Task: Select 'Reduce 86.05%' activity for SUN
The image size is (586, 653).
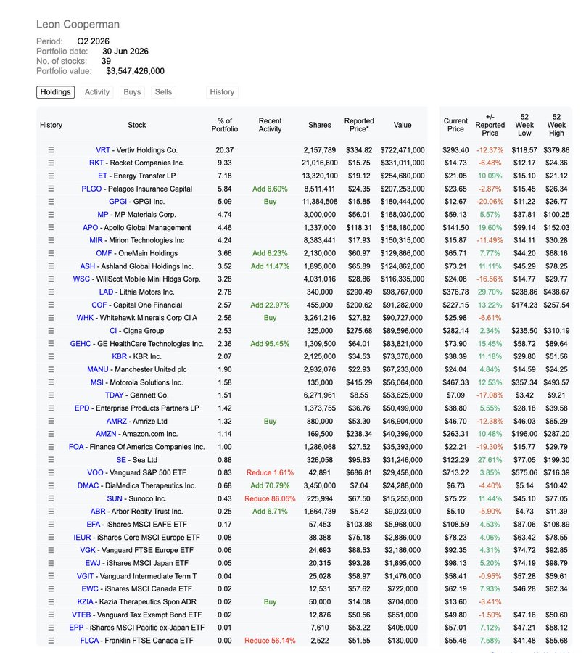Action: [x=270, y=498]
